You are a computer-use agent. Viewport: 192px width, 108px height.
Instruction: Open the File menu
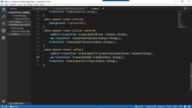point(2,5)
